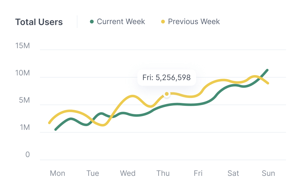Click the Total Users chart title

click(x=39, y=22)
